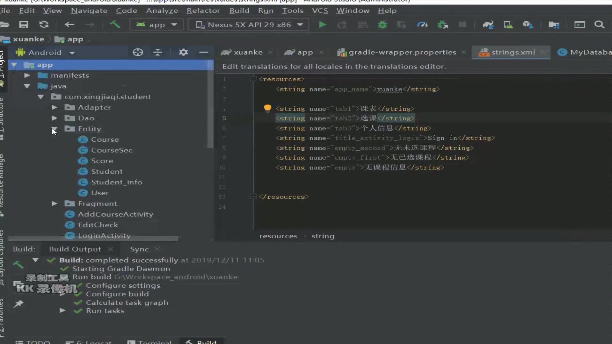Switch to gradle-wrapper.properties tab
612x344 pixels.
(x=402, y=52)
